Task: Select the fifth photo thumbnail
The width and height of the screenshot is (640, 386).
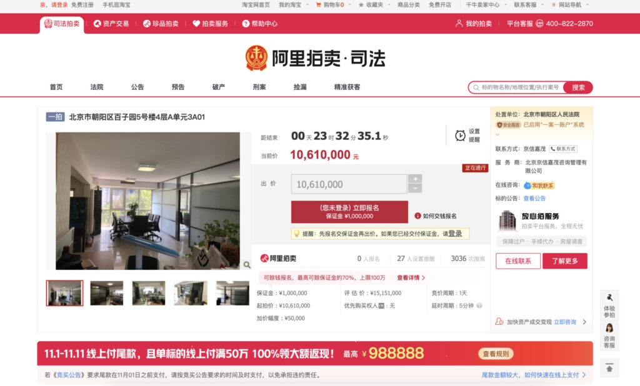Action: click(232, 293)
